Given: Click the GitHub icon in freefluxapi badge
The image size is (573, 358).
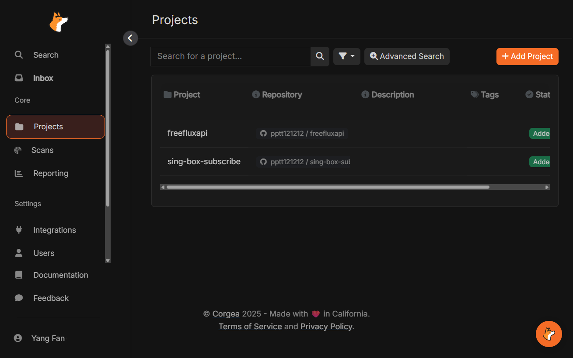Looking at the screenshot, I should 263,134.
